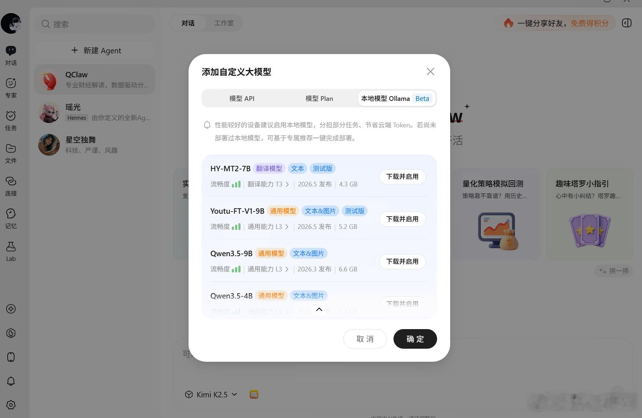Screen dimensions: 642x418
Task: Click the 瑶光 agent avatar
Action: click(49, 112)
